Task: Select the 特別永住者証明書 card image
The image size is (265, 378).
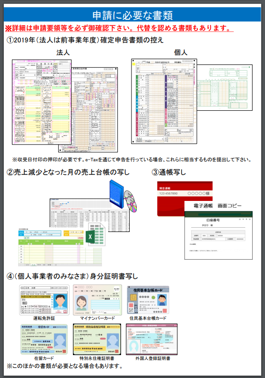Action: click(97, 339)
